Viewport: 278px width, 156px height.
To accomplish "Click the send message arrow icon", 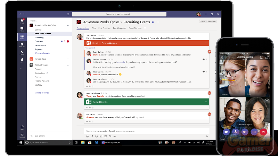I will pyautogui.click(x=207, y=136).
